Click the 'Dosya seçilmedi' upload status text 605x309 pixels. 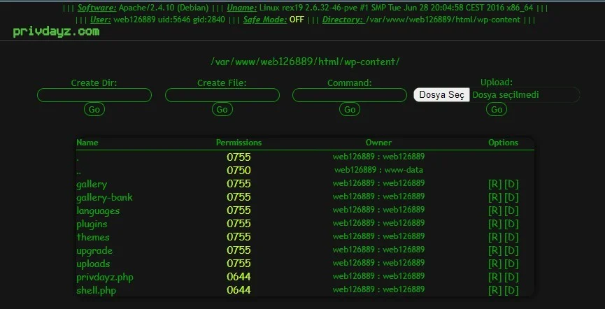[x=506, y=95]
